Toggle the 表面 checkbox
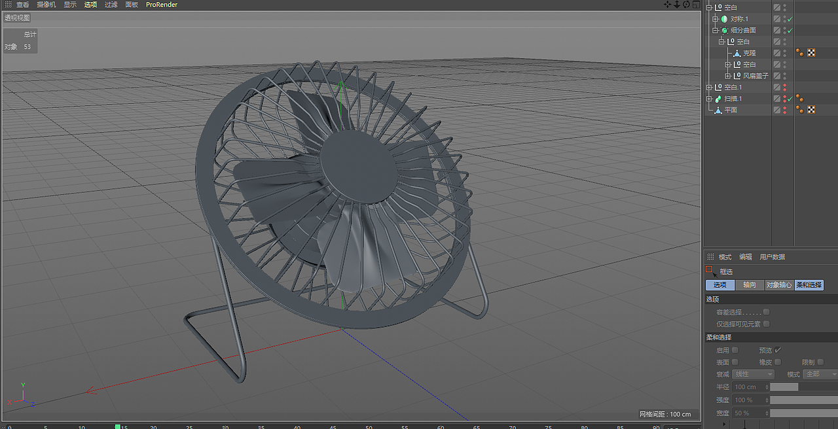838x429 pixels. coord(735,362)
